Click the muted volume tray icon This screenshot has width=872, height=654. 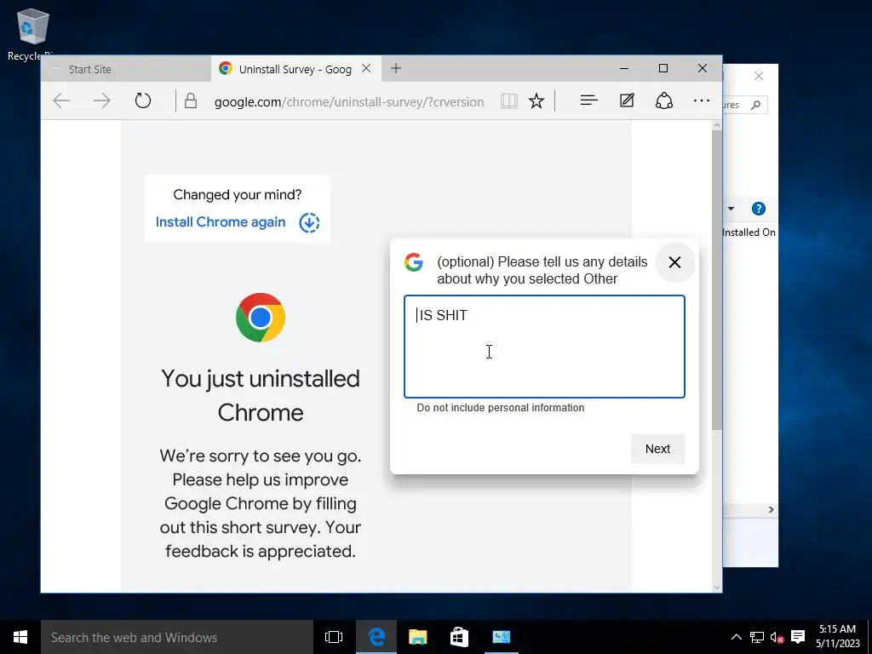[777, 637]
